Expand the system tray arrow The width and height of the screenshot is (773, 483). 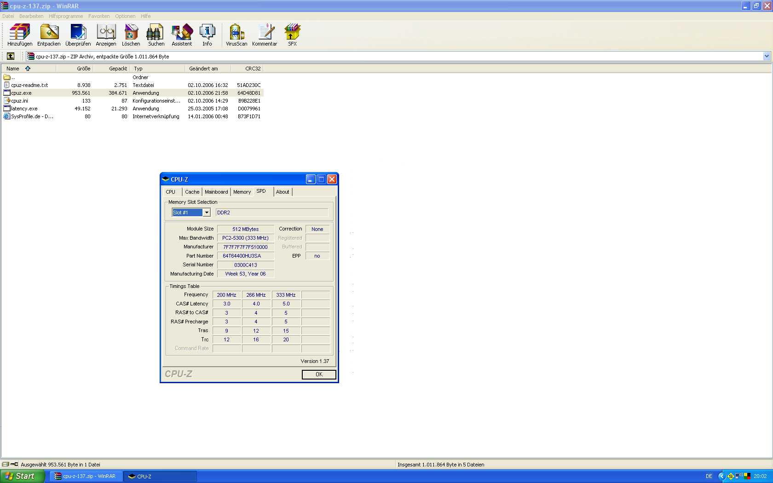(x=721, y=476)
